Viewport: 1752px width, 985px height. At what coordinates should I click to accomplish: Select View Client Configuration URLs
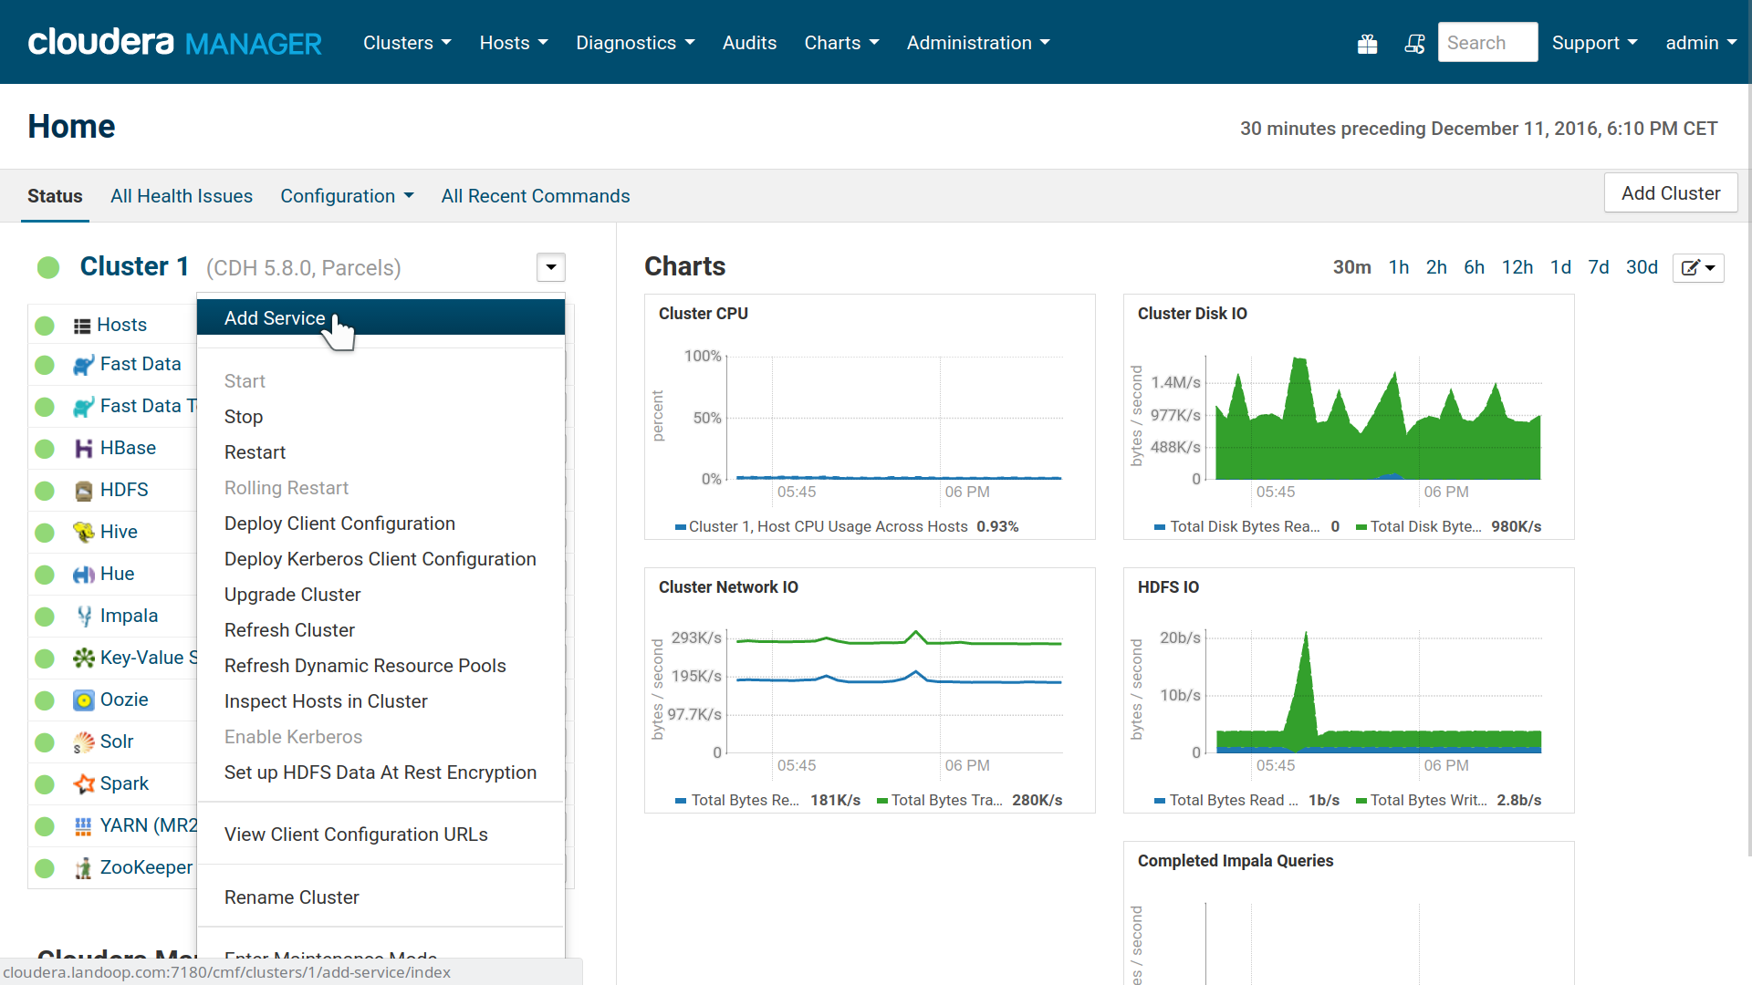pyautogui.click(x=381, y=835)
